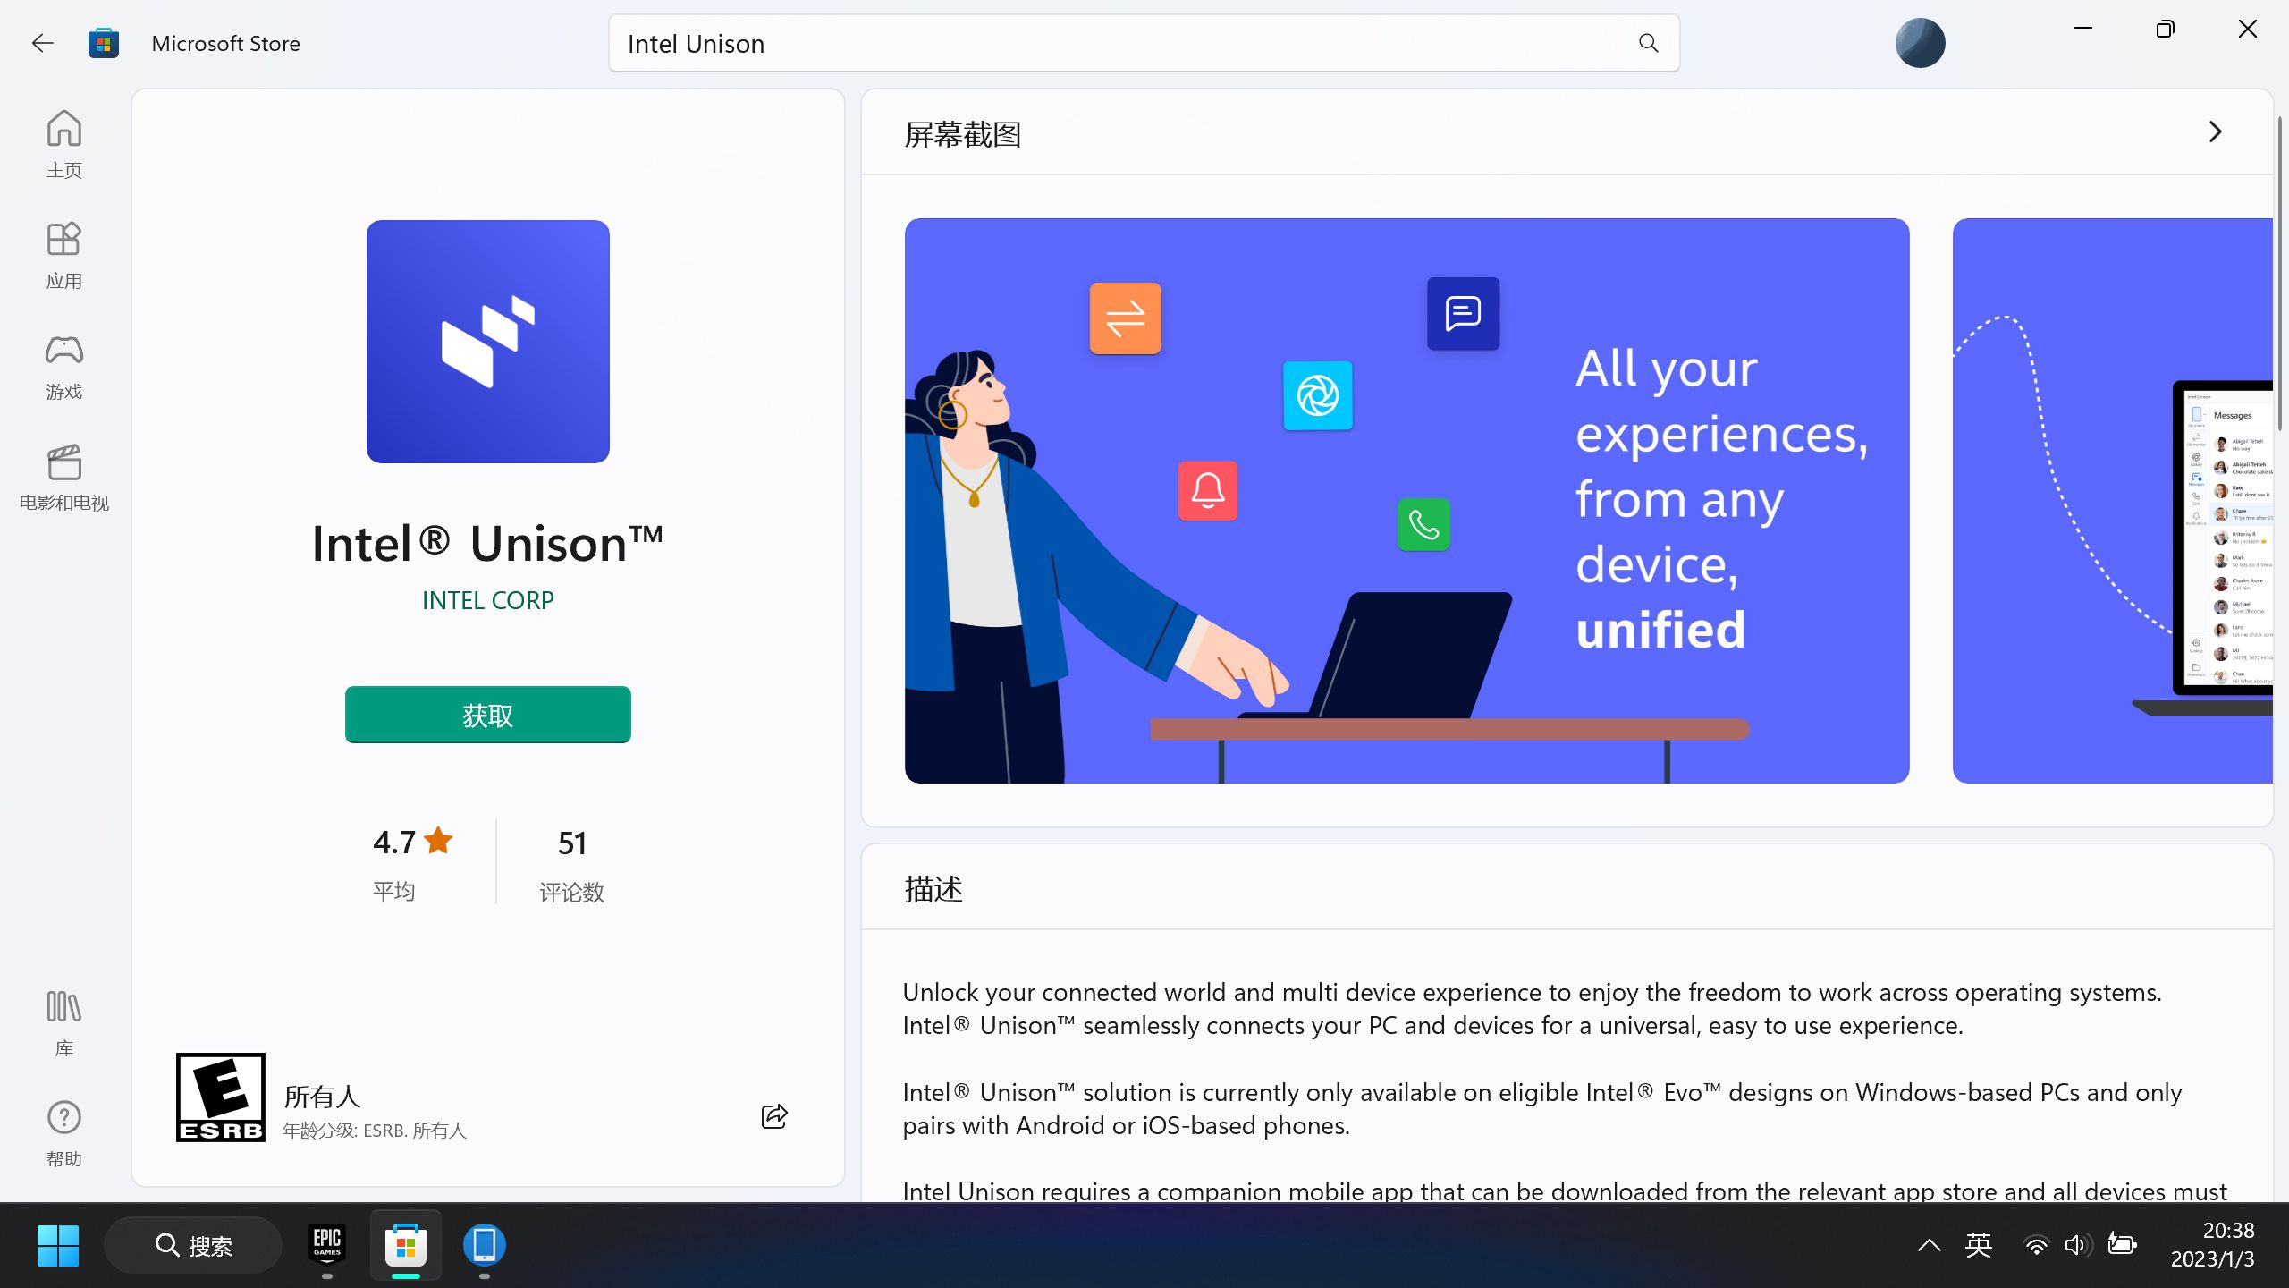Click 获取 button to install Intel Unison
The width and height of the screenshot is (2289, 1288).
point(487,714)
